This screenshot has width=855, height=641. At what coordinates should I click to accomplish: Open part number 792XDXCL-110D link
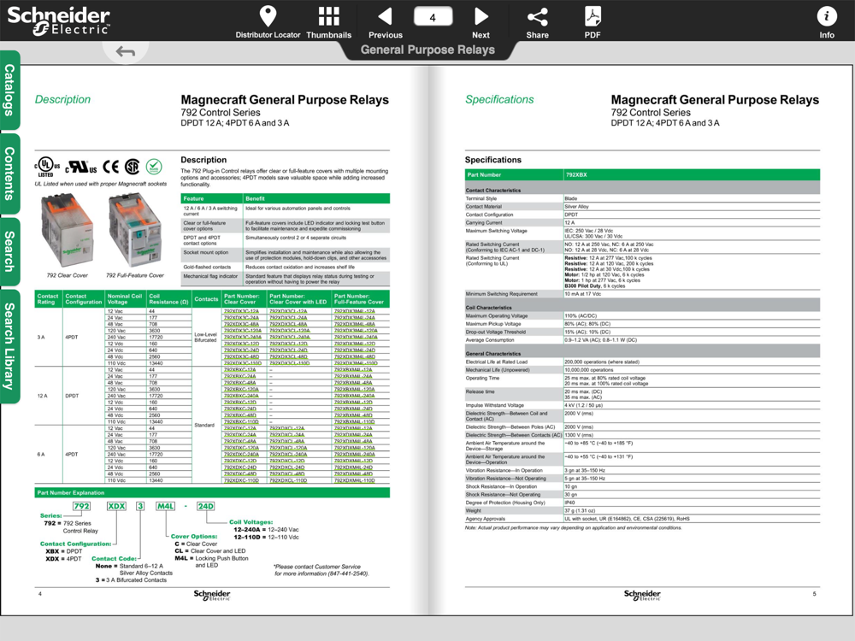click(289, 480)
